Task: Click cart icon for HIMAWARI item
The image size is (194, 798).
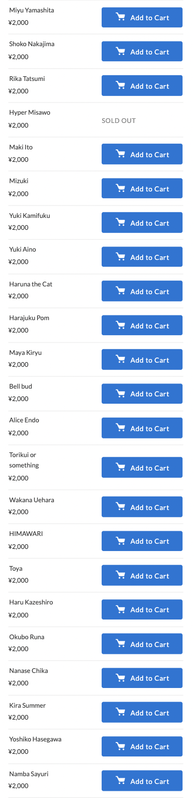Action: 120,541
